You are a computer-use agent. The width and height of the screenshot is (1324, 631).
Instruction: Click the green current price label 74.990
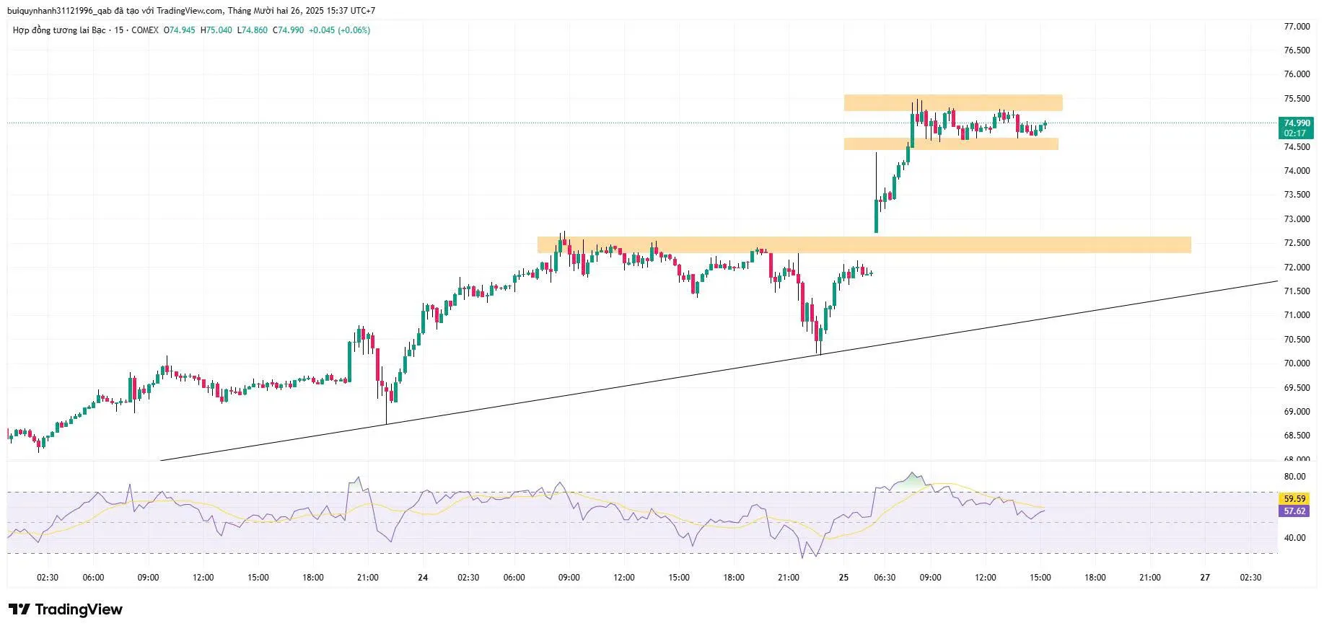coord(1296,123)
